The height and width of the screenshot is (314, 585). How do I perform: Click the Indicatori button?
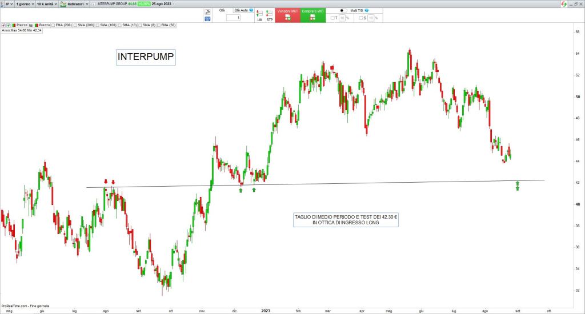pos(73,4)
